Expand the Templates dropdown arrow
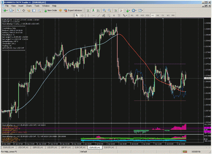The image size is (212, 154). tap(142, 10)
